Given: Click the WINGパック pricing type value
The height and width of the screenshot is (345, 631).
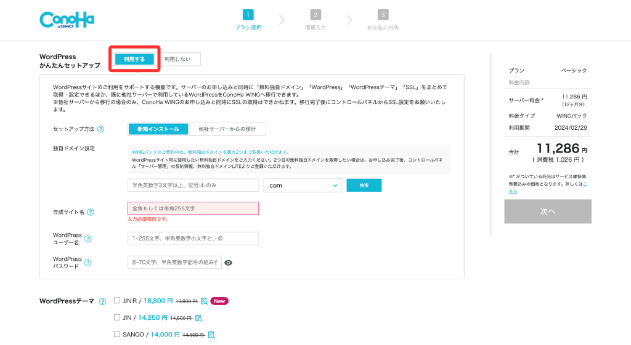Looking at the screenshot, I should point(571,116).
